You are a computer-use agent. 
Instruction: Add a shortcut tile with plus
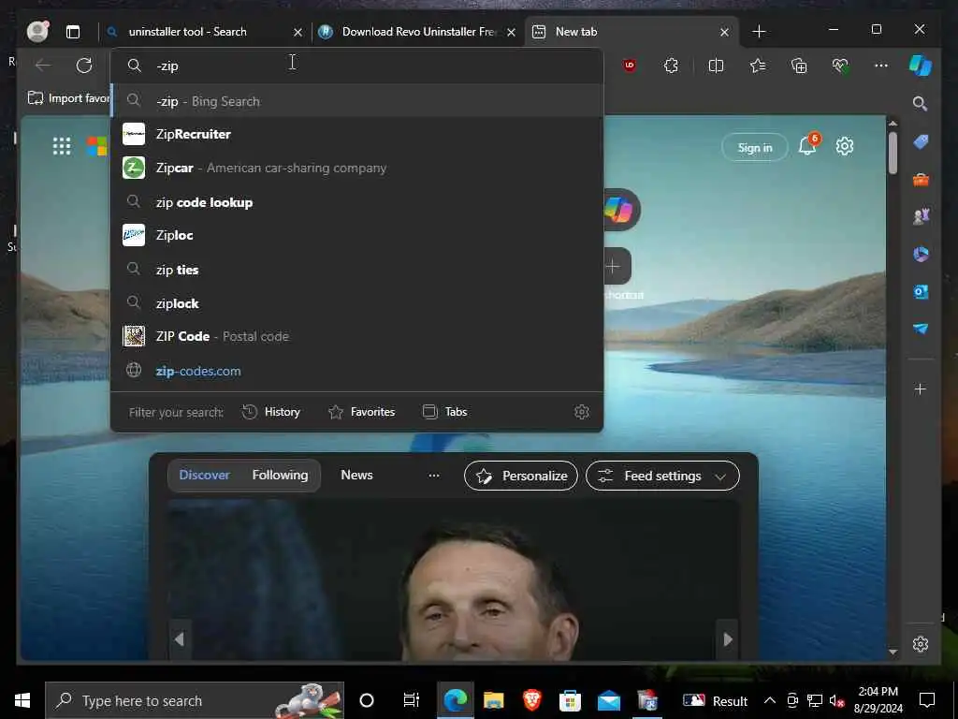tap(614, 266)
